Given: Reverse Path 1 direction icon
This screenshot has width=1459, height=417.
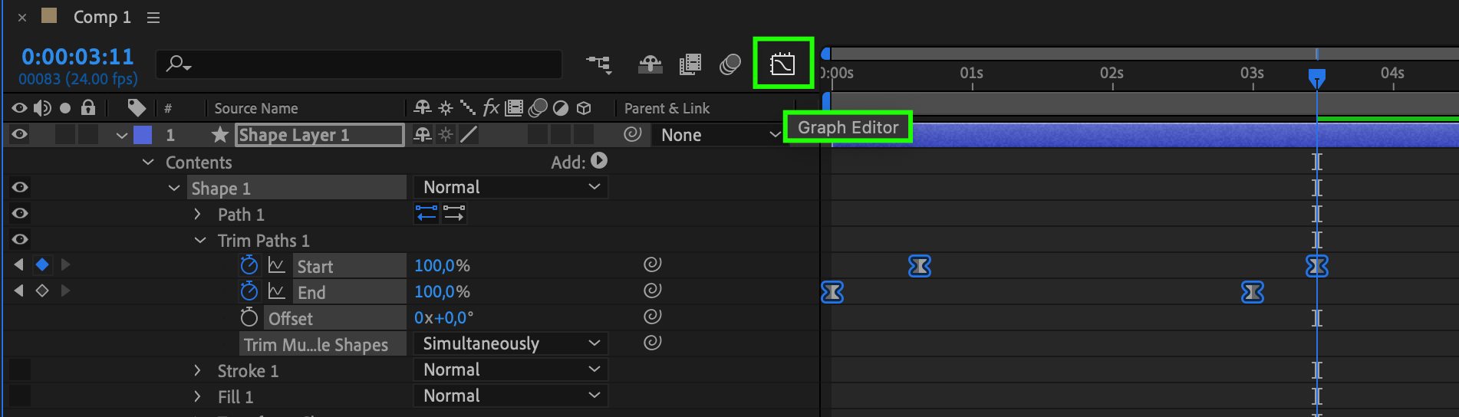Looking at the screenshot, I should click(x=427, y=214).
